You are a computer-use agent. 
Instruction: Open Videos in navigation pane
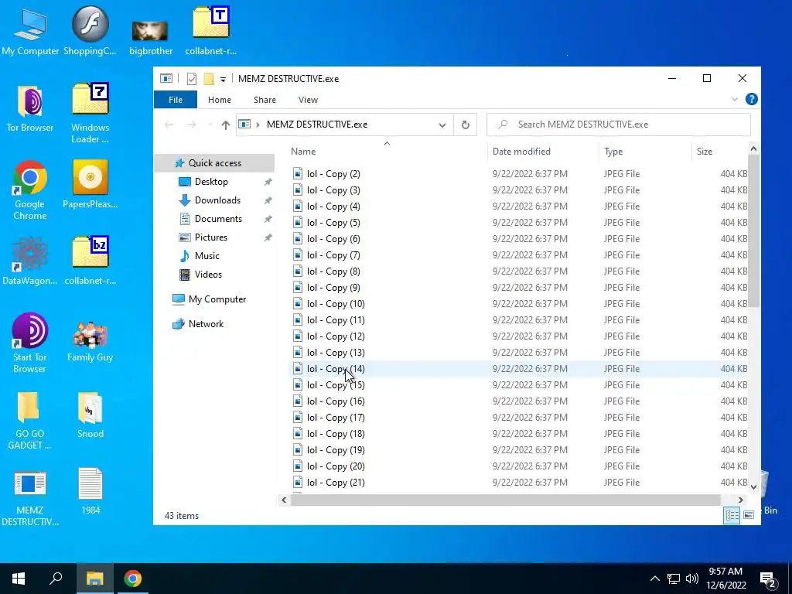point(208,275)
